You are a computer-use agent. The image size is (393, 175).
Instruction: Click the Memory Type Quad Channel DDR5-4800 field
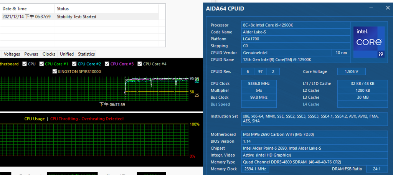click(x=315, y=162)
